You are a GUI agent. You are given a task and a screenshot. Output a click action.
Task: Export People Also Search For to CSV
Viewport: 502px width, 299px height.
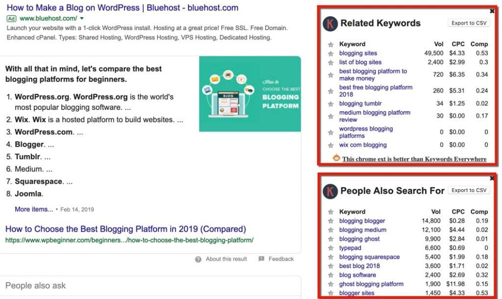click(469, 190)
